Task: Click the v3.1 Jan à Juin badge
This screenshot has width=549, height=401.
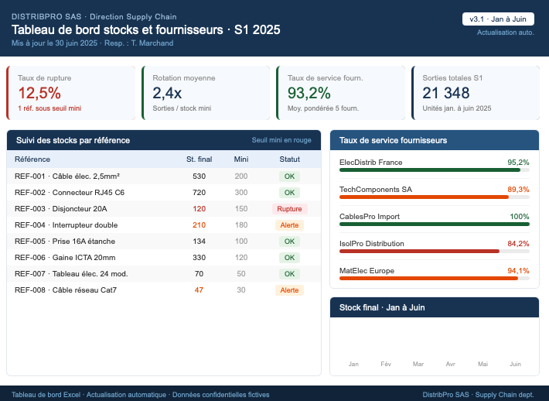Action: tap(498, 19)
